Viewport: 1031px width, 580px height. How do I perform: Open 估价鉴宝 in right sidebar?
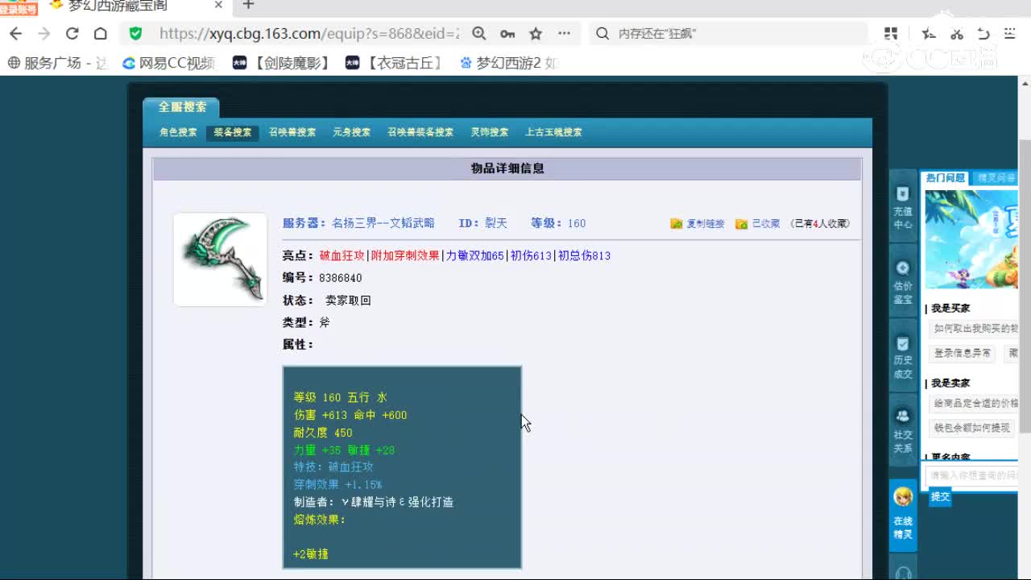point(903,282)
